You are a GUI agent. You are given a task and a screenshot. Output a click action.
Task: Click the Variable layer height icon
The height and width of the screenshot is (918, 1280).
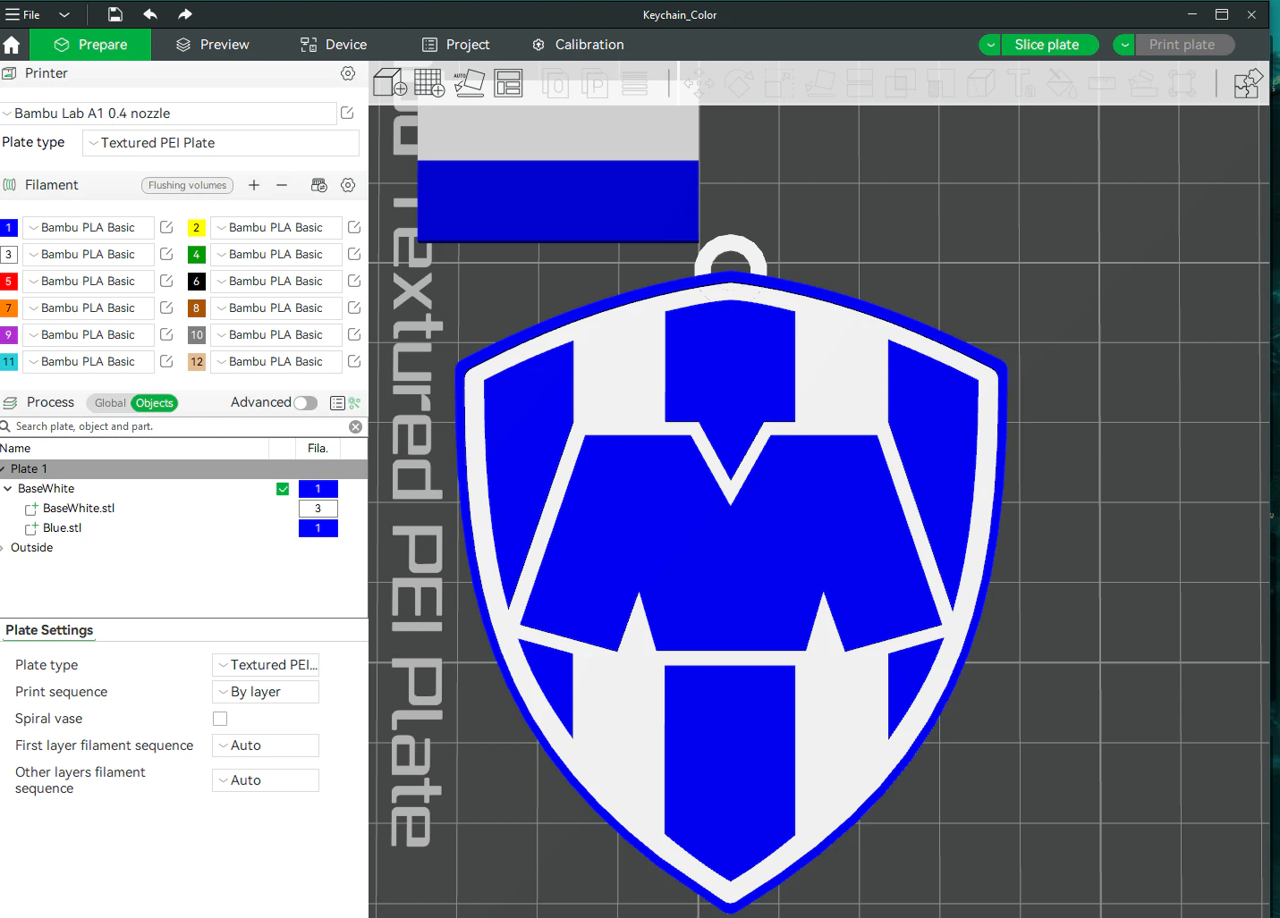pyautogui.click(x=634, y=84)
